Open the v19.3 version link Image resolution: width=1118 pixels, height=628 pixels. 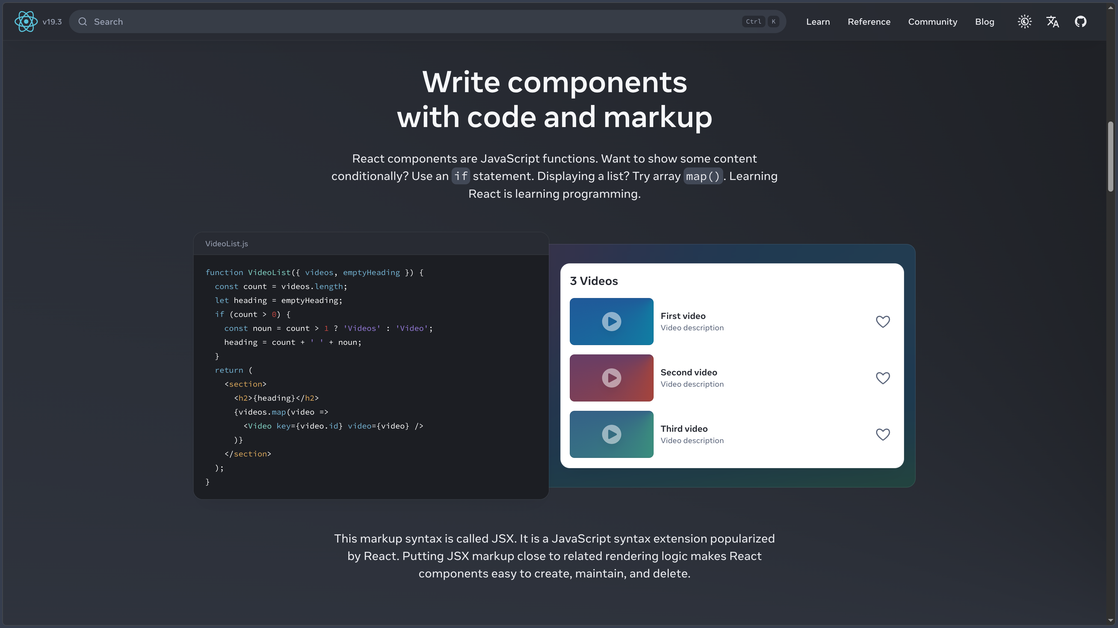[52, 22]
